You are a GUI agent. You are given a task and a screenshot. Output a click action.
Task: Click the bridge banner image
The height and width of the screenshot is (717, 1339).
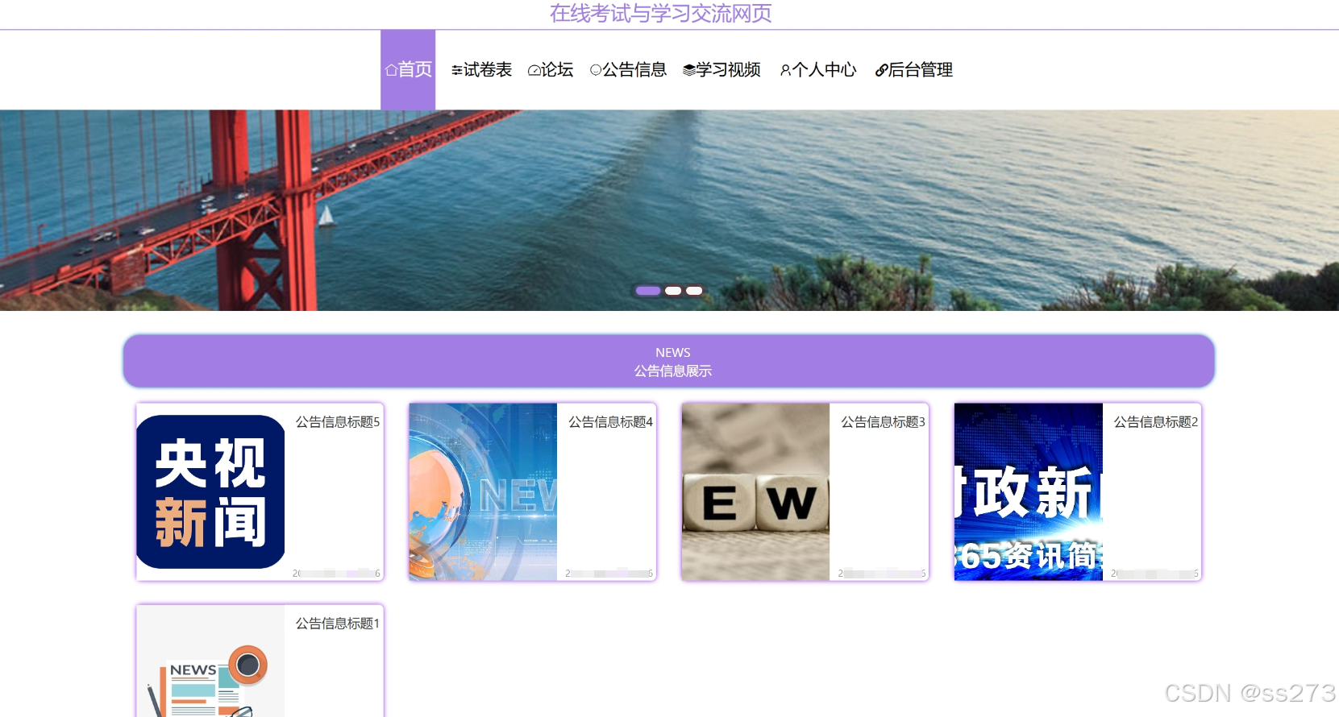pos(669,210)
